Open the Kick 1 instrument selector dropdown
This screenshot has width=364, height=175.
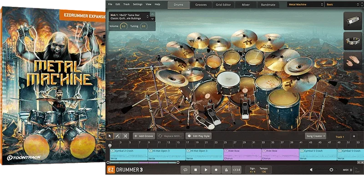coord(129,17)
